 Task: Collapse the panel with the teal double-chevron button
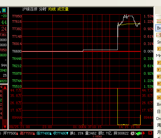pyautogui.click(x=4, y=10)
